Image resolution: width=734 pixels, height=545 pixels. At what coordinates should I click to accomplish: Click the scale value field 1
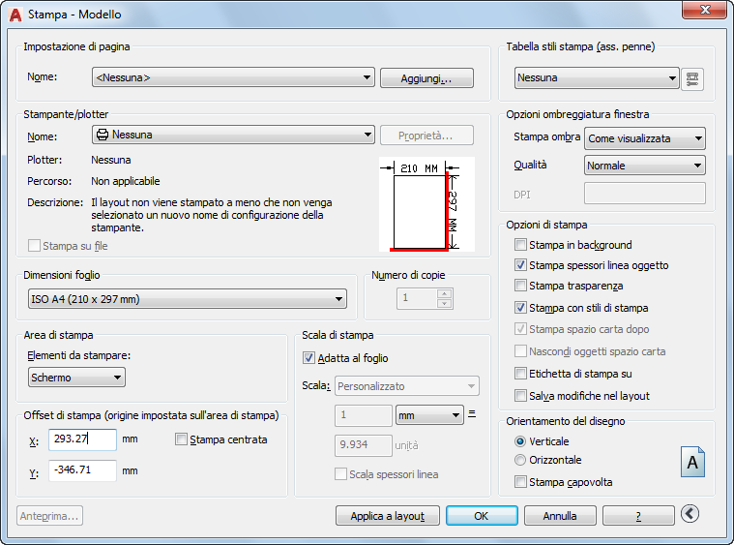pyautogui.click(x=364, y=415)
